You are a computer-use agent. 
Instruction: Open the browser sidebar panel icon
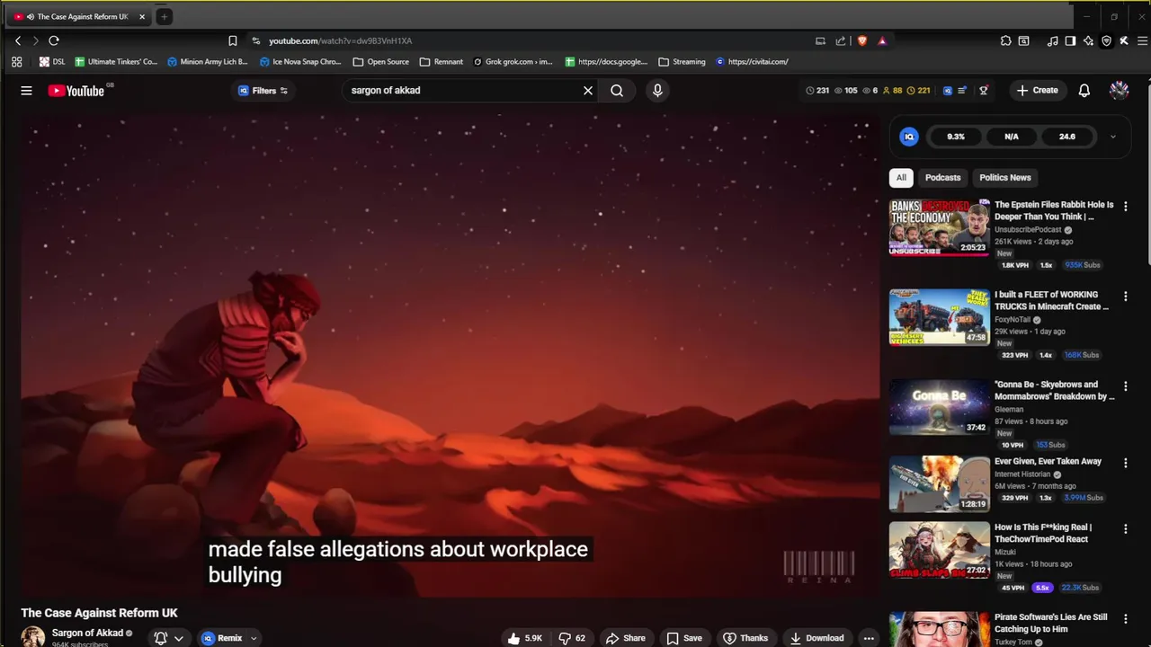1070,40
